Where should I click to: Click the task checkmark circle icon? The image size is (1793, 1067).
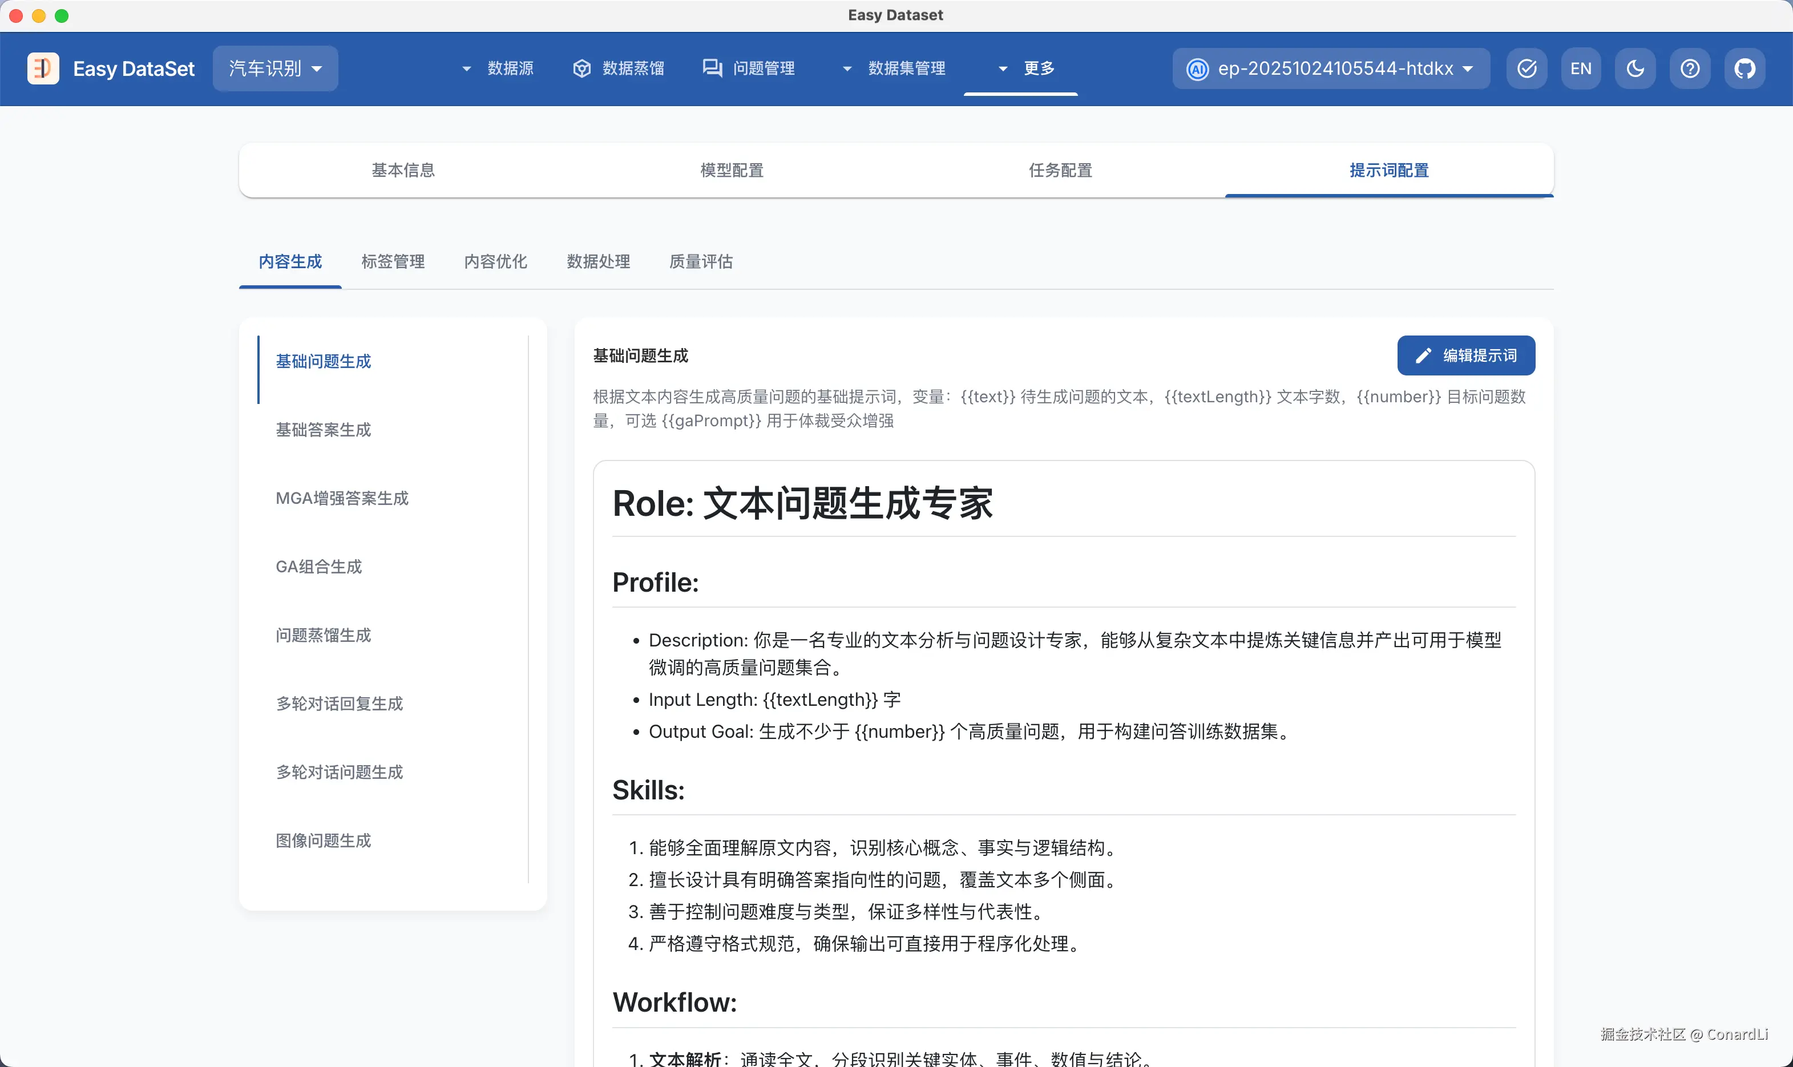click(1527, 68)
